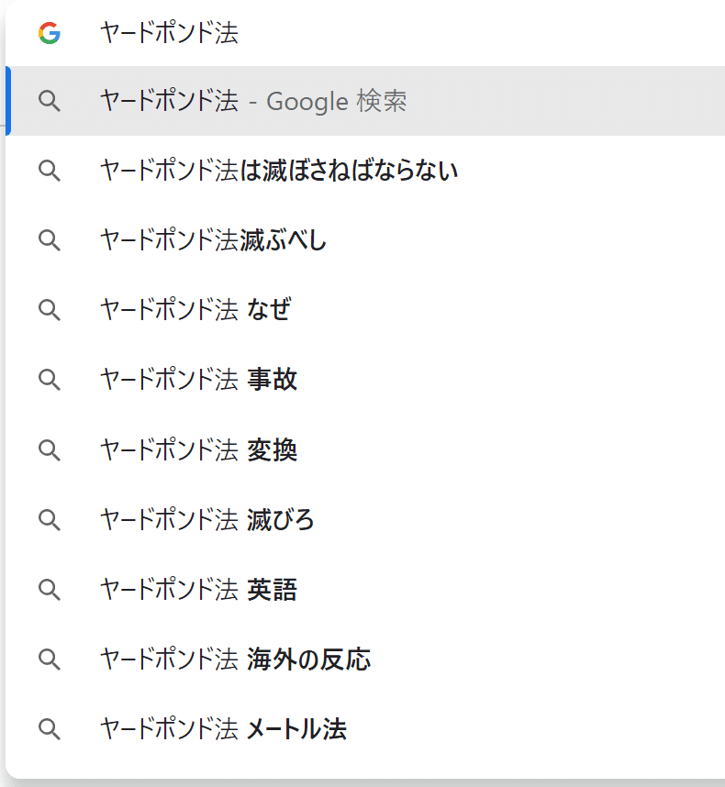Pick the ヤードポンド法滅ぶべし suggestion
Screen dimensions: 725x787
pos(213,240)
